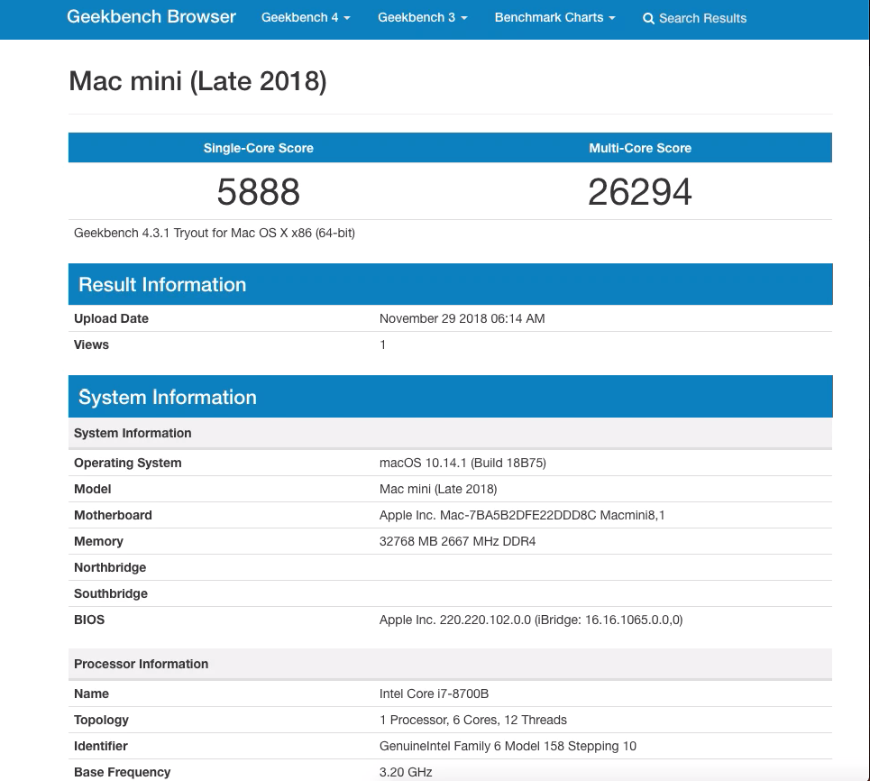This screenshot has height=781, width=870.
Task: Select the multi-core score 26294
Action: [x=640, y=192]
